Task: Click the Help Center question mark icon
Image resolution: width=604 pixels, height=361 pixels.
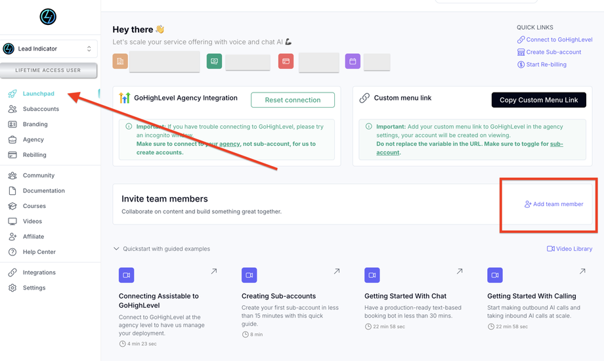Action: [12, 252]
